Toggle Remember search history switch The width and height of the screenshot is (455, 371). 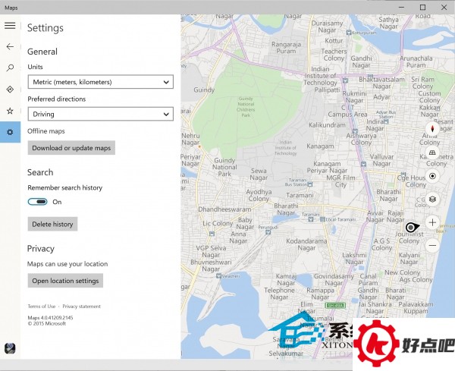pos(38,202)
